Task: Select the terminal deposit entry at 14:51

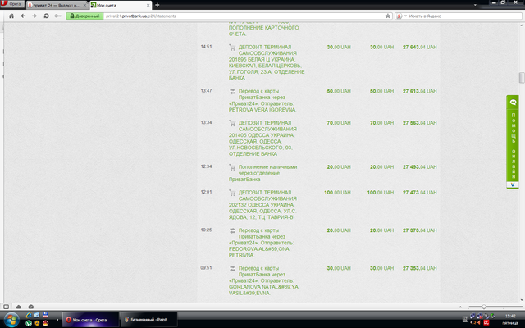Action: point(267,62)
